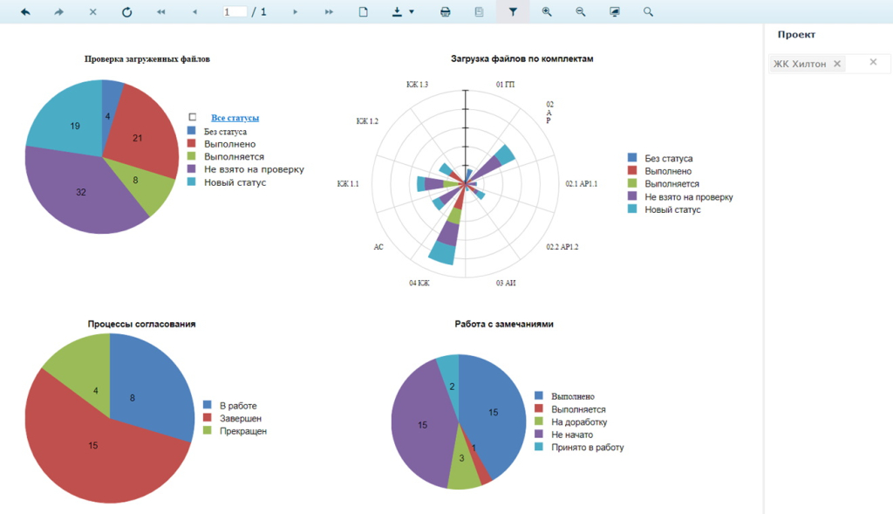Tick the checkbox beside 'Все статусы'
This screenshot has height=514, width=893.
193,116
